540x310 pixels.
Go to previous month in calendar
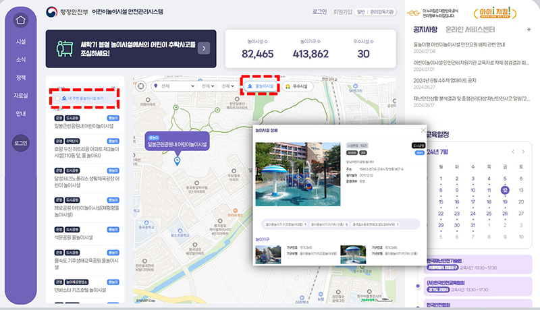click(514, 152)
